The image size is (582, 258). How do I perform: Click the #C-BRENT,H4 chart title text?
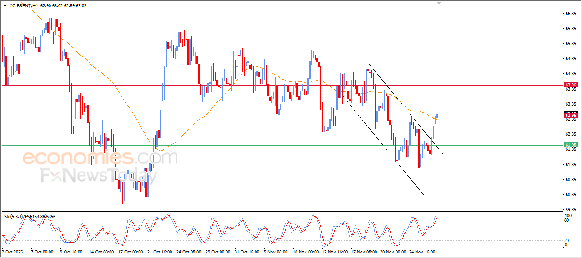(x=23, y=5)
